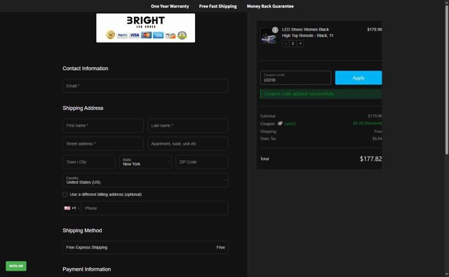Focus the Email input field
Image resolution: width=449 pixels, height=277 pixels.
tap(145, 85)
